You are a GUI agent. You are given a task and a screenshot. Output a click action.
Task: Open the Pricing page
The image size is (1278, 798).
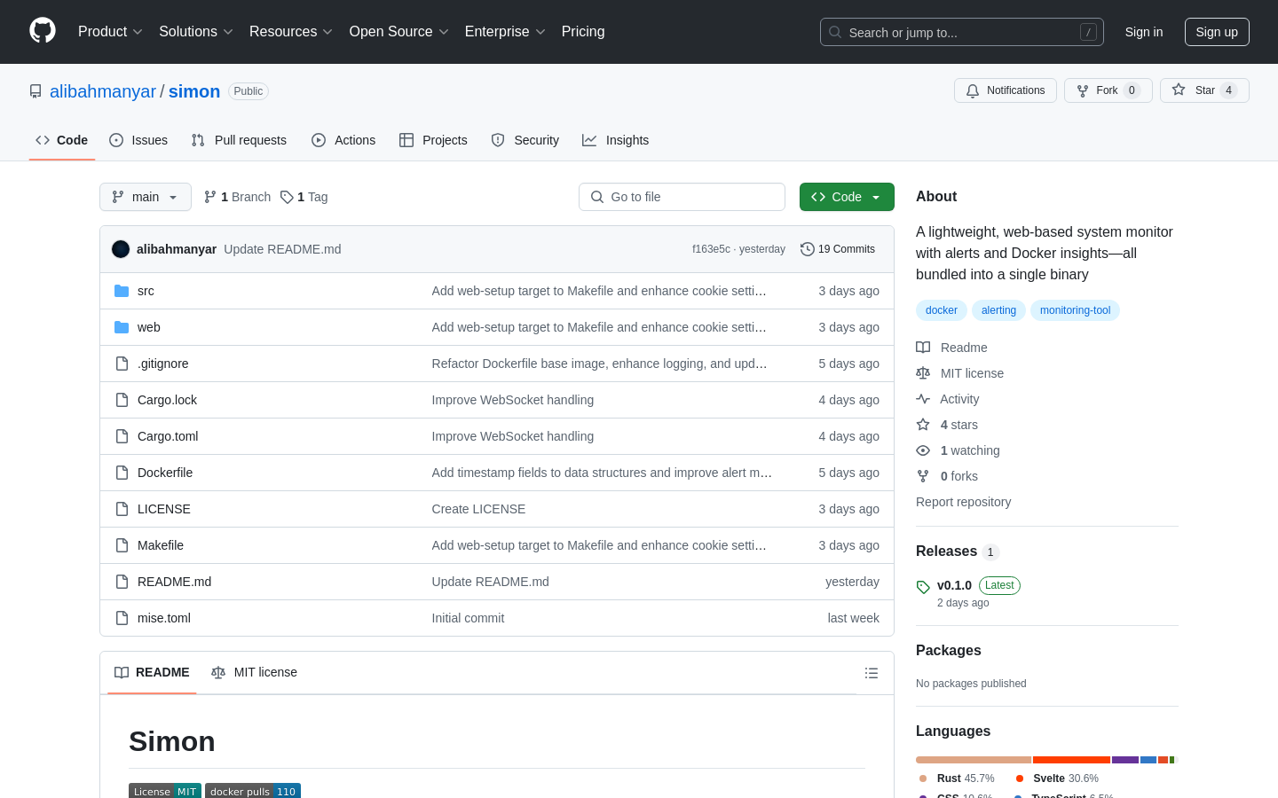(583, 31)
